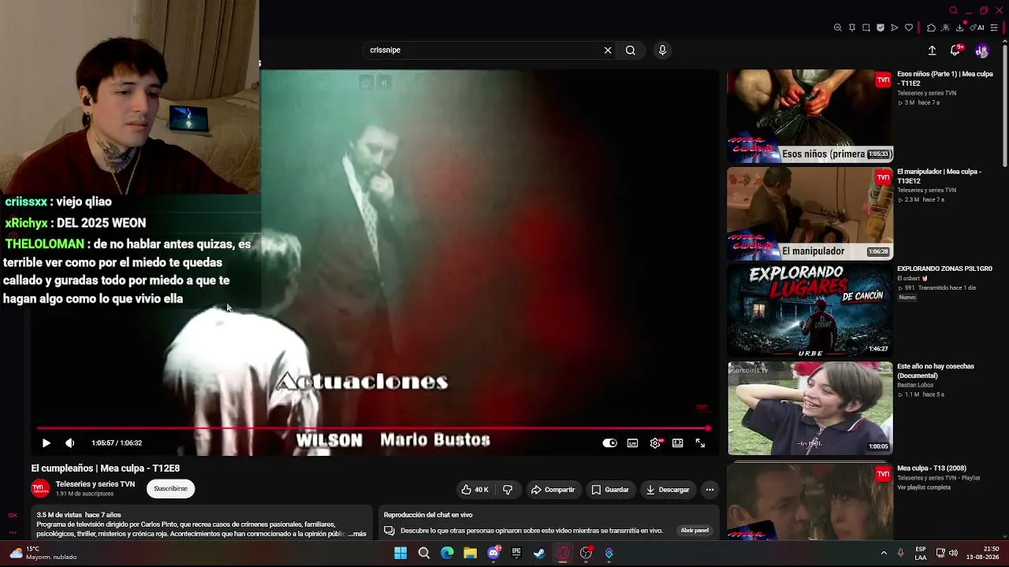Click the TVN channel avatar
Image resolution: width=1009 pixels, height=567 pixels.
pos(40,489)
